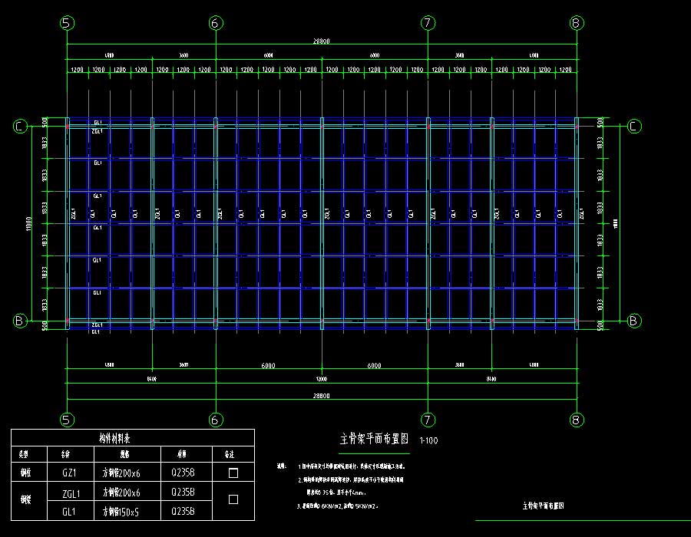The height and width of the screenshot is (537, 691).
Task: Pick axis bubble 7 below the plan
Action: pyautogui.click(x=428, y=420)
